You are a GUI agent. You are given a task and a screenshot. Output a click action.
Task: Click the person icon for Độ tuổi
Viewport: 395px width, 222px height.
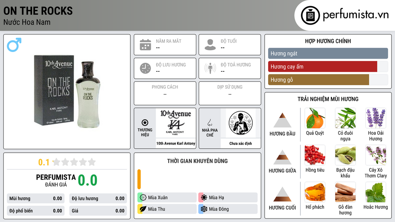(210, 45)
